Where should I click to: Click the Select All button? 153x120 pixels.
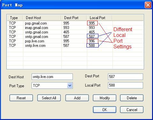pos(49,98)
